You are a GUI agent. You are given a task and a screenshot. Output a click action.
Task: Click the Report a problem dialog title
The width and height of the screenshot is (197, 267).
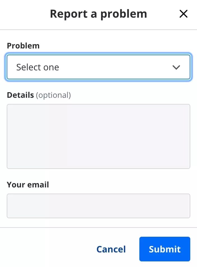pos(98,13)
